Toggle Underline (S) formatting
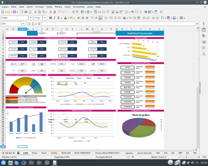The height and width of the screenshot is (166, 208). click(x=58, y=18)
